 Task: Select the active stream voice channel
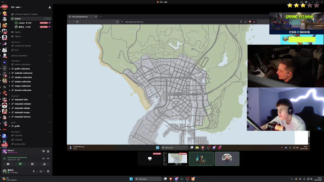[31, 19]
